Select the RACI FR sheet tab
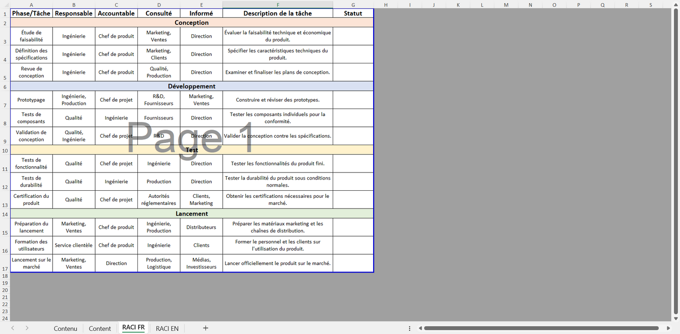Screen dimensions: 680x334 point(133,328)
